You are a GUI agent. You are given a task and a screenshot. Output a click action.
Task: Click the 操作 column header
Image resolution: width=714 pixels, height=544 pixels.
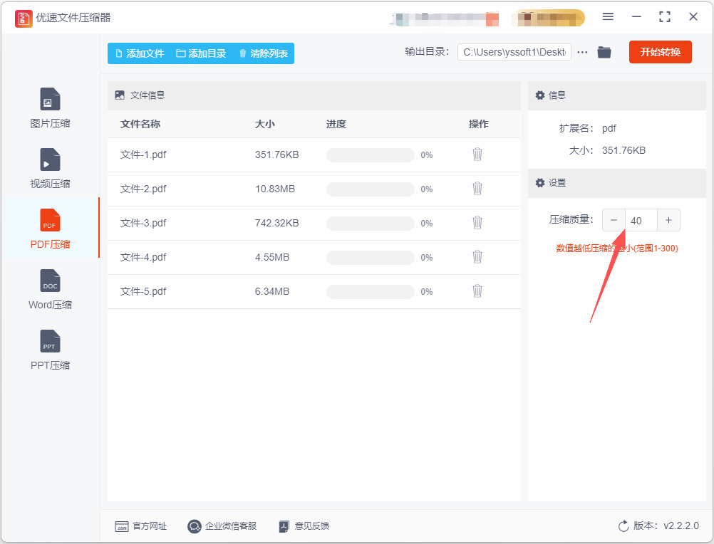pyautogui.click(x=479, y=124)
